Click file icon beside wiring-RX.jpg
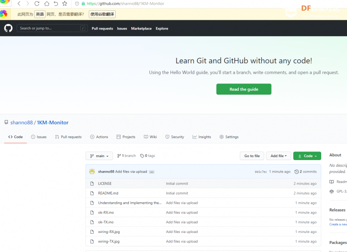Image resolution: width=347 pixels, height=252 pixels. coord(92,232)
